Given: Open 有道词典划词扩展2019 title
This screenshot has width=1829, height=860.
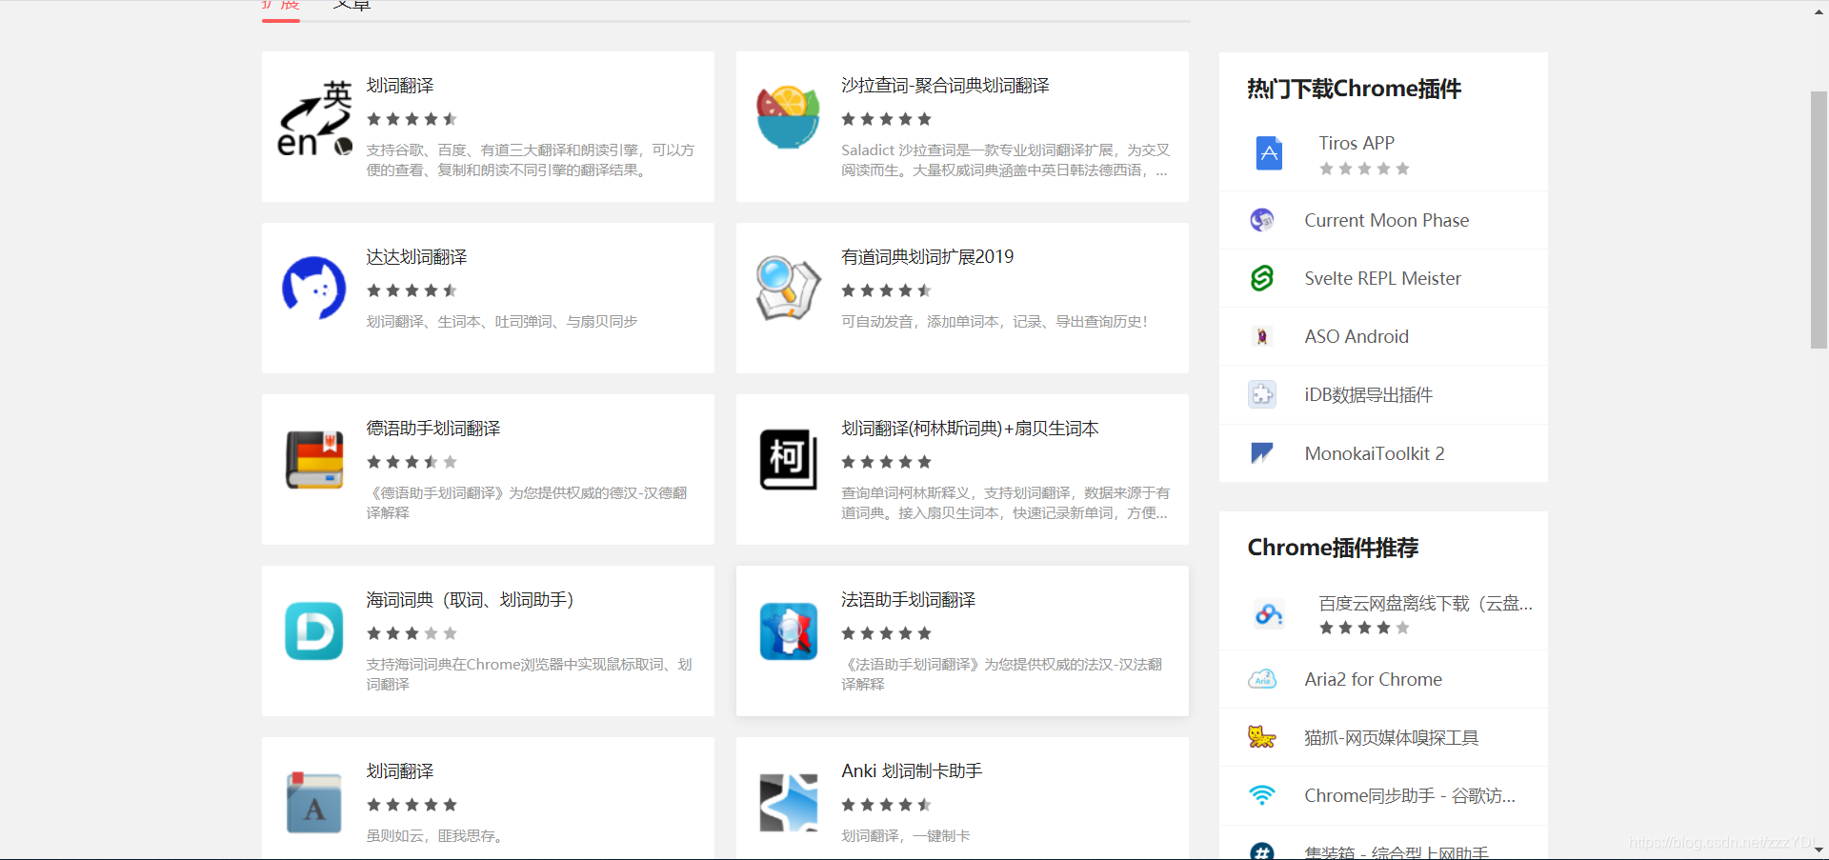Looking at the screenshot, I should [x=927, y=257].
